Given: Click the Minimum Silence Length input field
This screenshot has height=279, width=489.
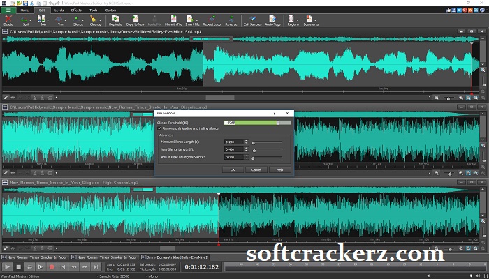Looking at the screenshot, I should click(x=233, y=142).
